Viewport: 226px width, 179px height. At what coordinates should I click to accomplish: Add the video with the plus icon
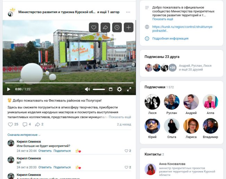pyautogui.click(x=129, y=27)
